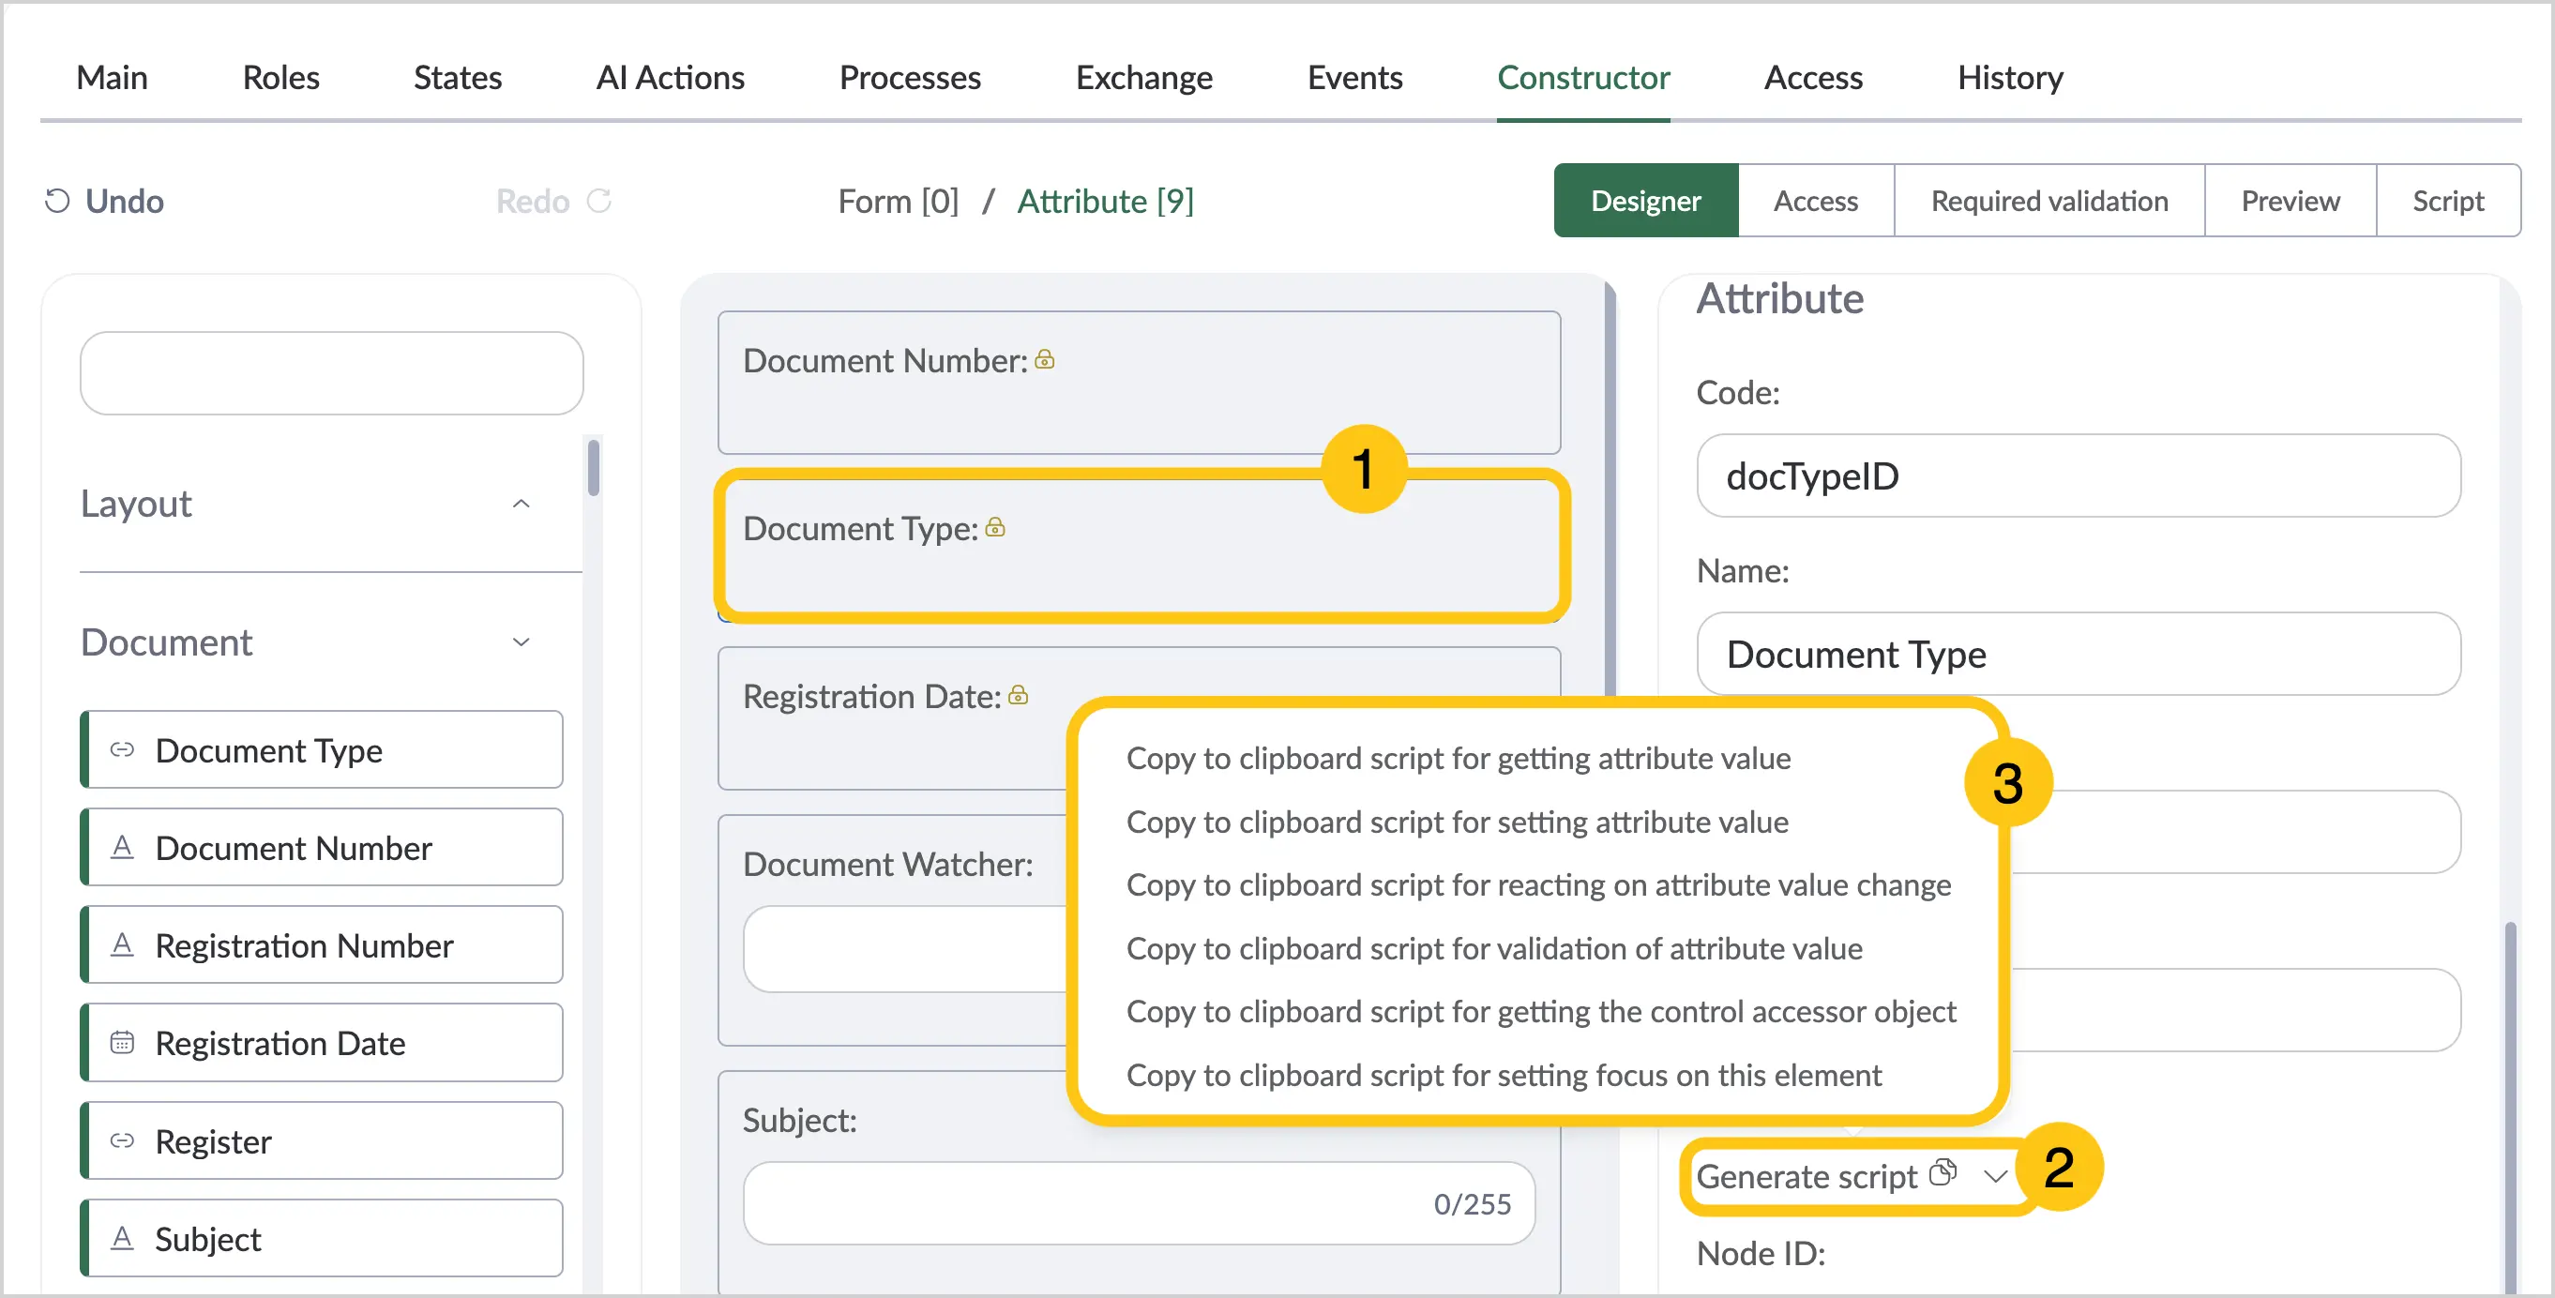
Task: Select the Constructor tab
Action: point(1583,77)
